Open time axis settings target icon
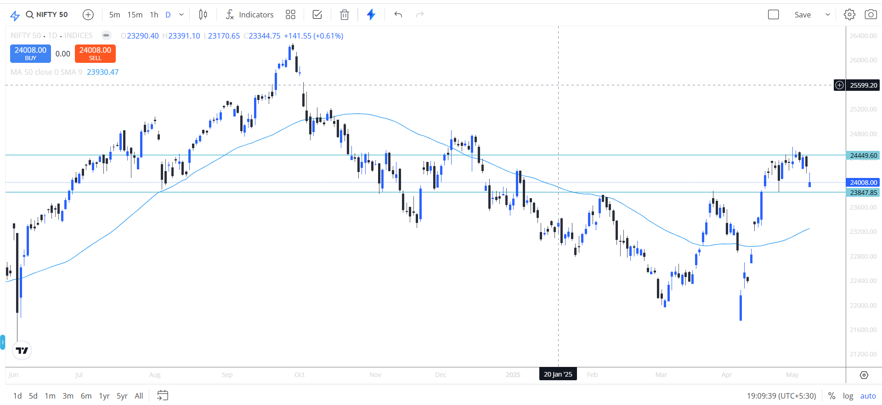The image size is (882, 405). pos(864,375)
